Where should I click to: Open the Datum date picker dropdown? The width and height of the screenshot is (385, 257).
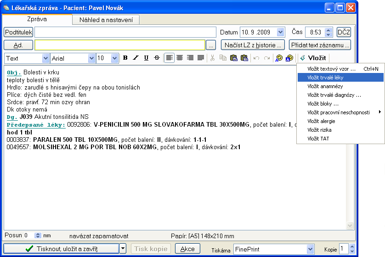tap(281, 32)
